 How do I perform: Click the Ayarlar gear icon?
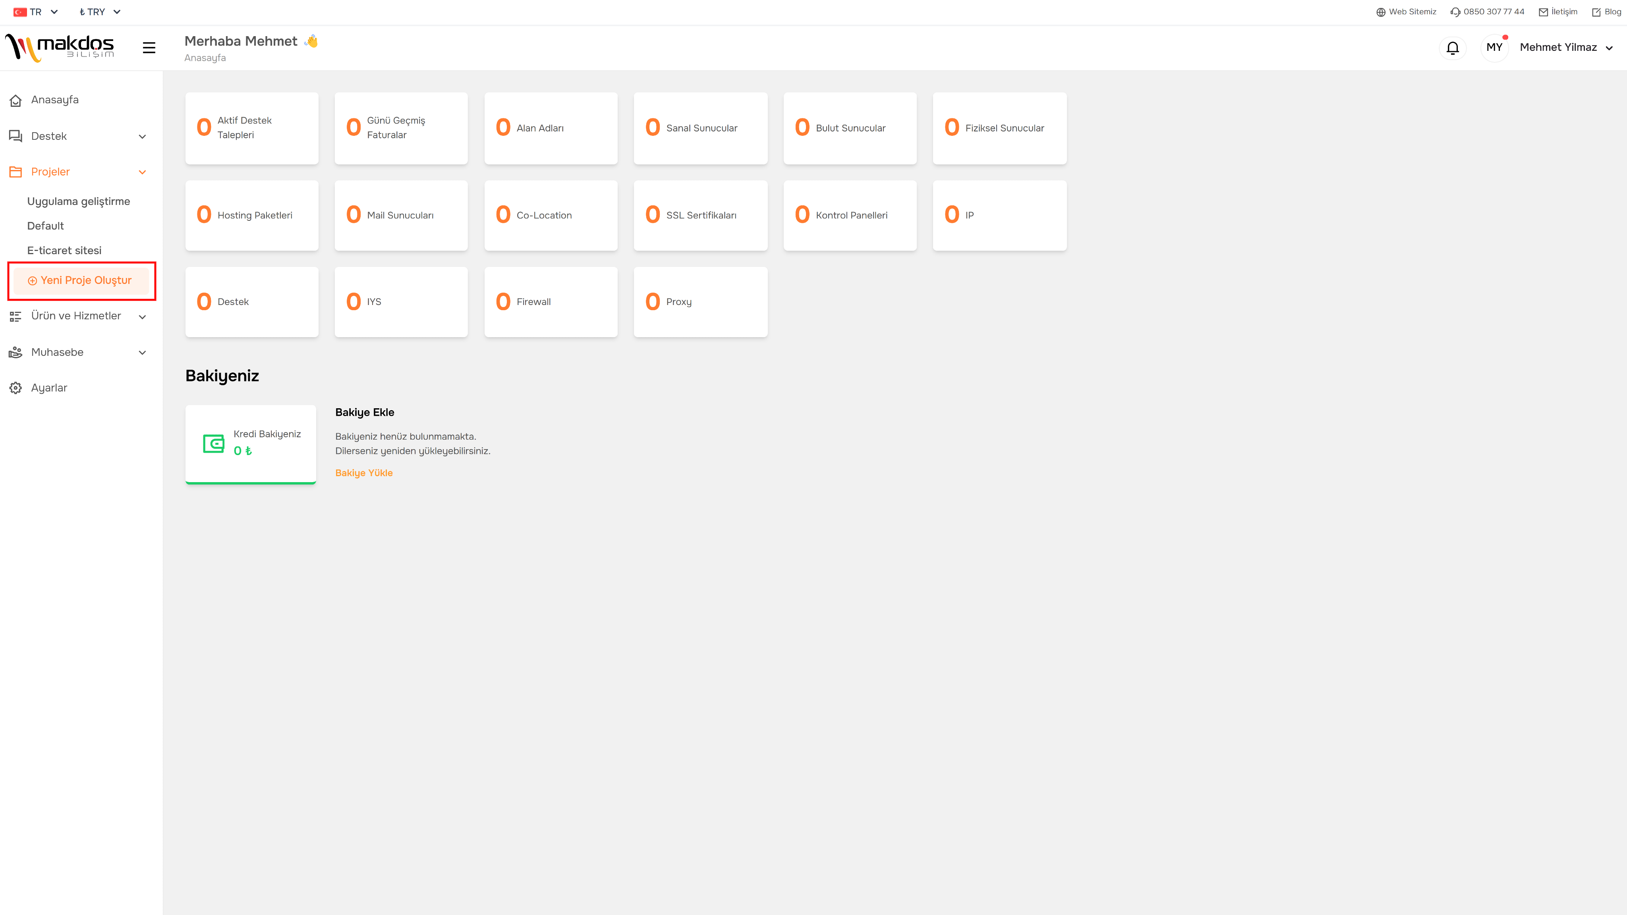[x=16, y=388]
